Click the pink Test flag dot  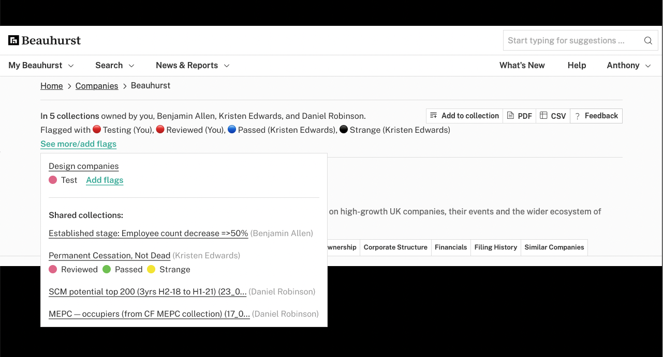tap(53, 180)
